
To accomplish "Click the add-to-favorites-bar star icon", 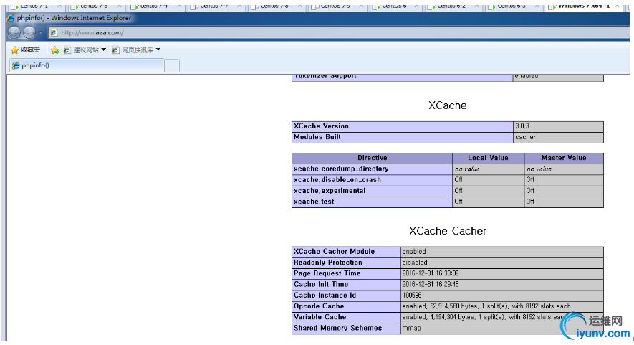I will pyautogui.click(x=55, y=49).
